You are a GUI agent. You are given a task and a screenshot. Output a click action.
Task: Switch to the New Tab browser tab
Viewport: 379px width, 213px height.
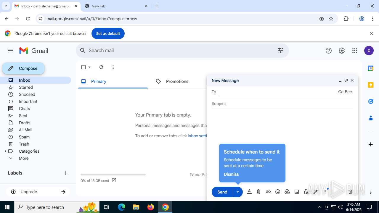(116, 6)
